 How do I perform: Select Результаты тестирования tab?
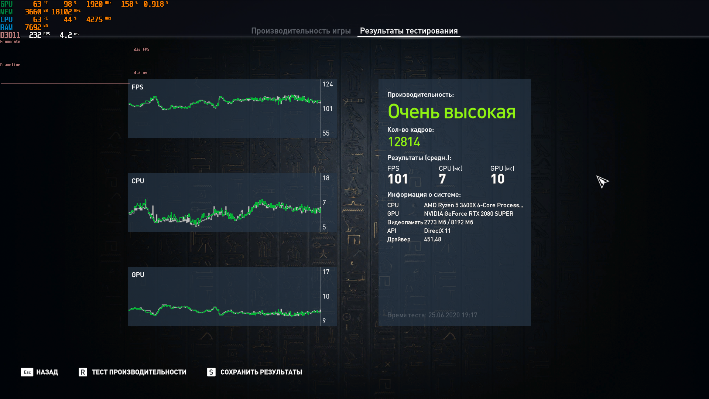pyautogui.click(x=408, y=31)
